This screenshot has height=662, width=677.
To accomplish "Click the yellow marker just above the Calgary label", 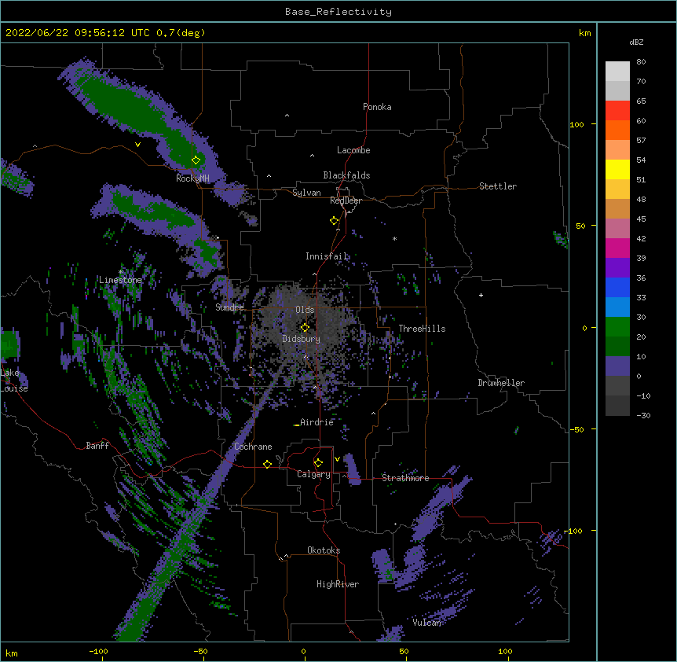I will click(318, 463).
